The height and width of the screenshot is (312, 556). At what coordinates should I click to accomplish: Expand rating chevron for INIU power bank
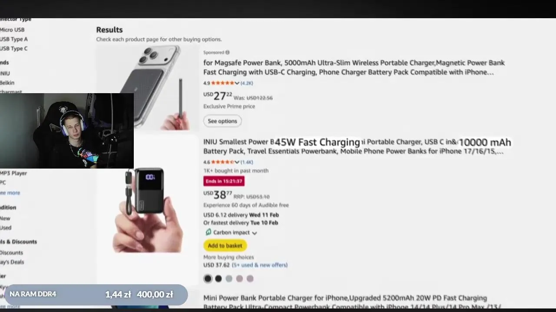pos(237,162)
